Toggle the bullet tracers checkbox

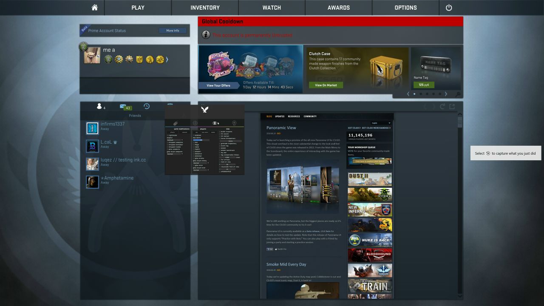point(220,132)
